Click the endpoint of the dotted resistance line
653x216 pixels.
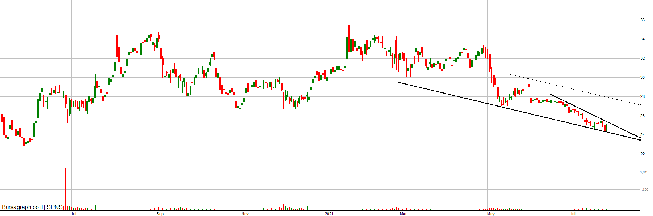click(x=640, y=105)
